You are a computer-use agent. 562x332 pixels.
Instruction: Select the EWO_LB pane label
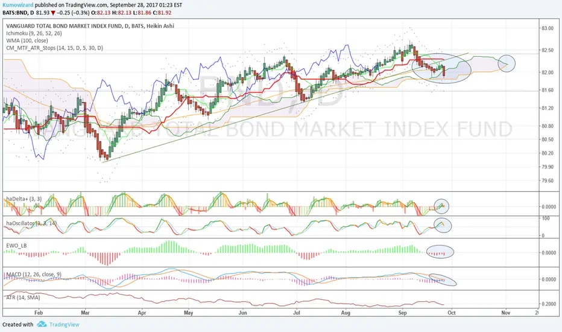[x=16, y=246]
